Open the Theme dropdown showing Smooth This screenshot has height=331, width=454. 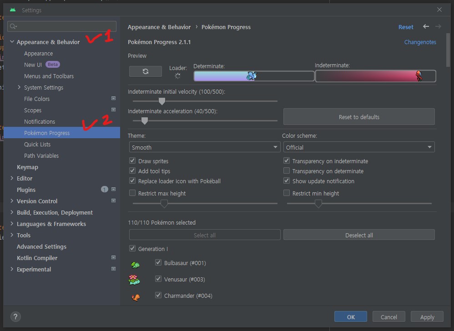[205, 147]
